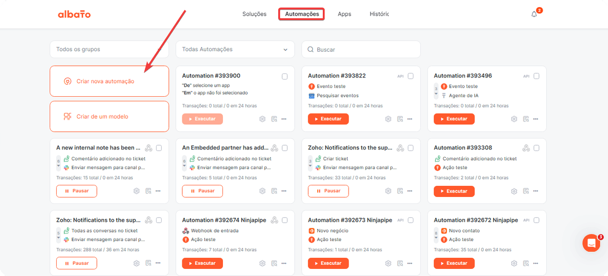Open the Todas Automações dropdown

[235, 50]
